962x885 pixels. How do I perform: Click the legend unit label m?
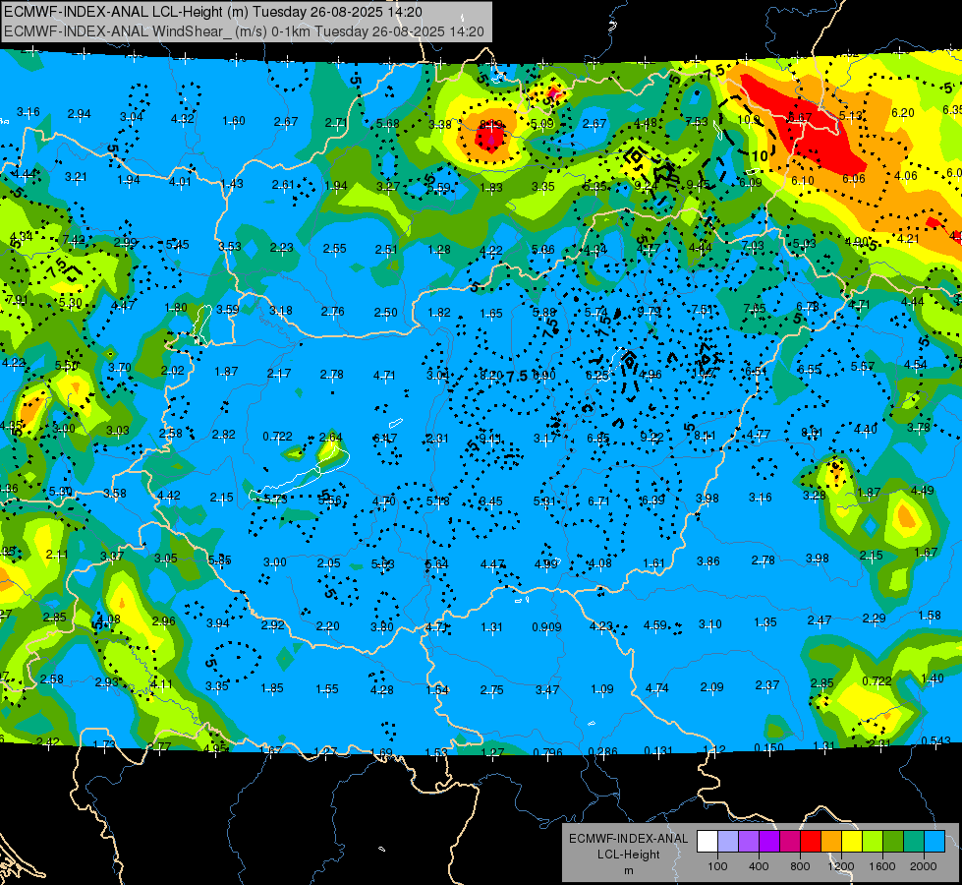[x=628, y=871]
